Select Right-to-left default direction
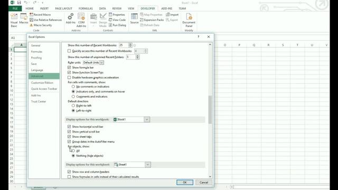This screenshot has width=338, height=190. tap(73, 106)
